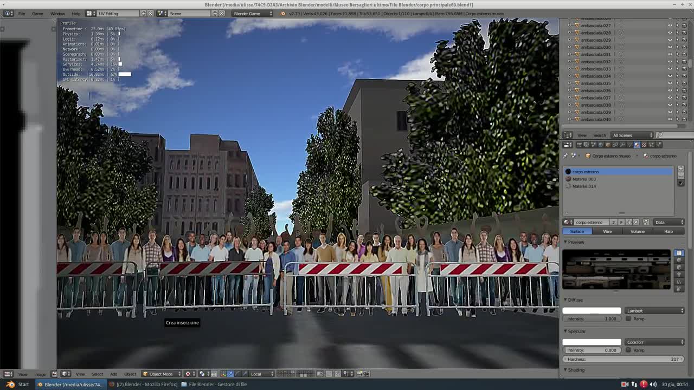The image size is (694, 390).
Task: Open Texture properties tab (checker icon)
Action: (x=644, y=145)
